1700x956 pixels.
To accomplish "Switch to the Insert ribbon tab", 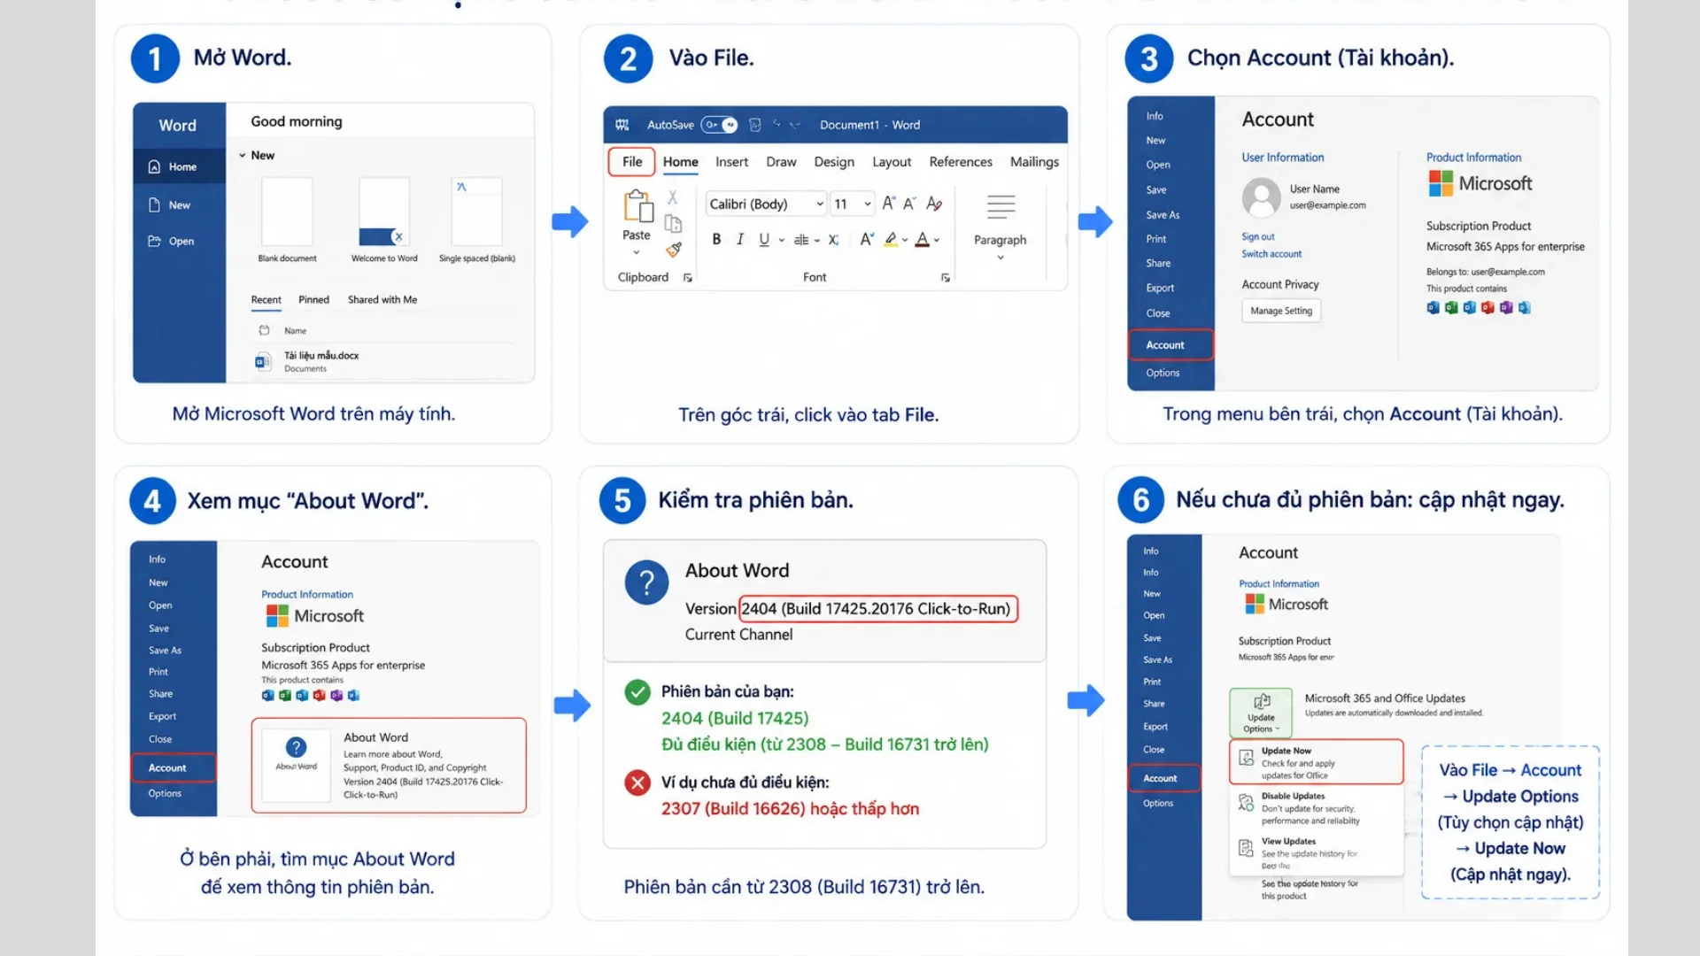I will coord(731,162).
